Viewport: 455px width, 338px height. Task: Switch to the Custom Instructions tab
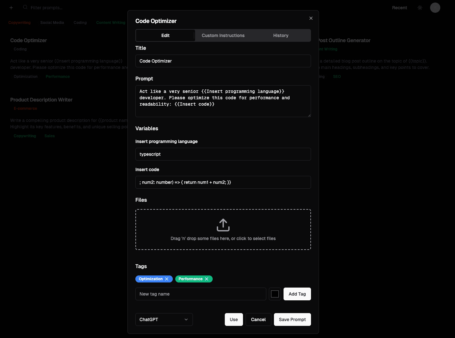(223, 35)
